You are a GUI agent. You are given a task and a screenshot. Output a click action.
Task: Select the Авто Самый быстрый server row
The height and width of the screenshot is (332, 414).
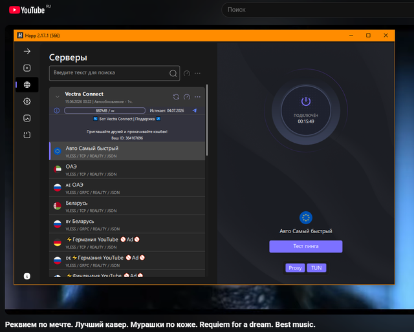(x=127, y=151)
